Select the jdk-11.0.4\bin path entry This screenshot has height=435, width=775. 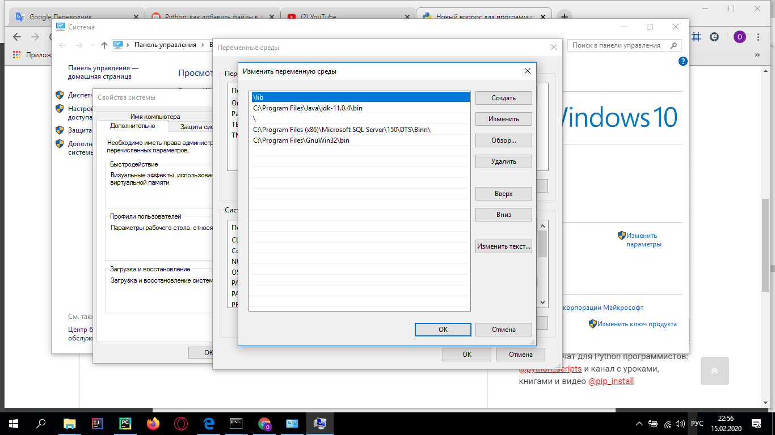(360, 108)
